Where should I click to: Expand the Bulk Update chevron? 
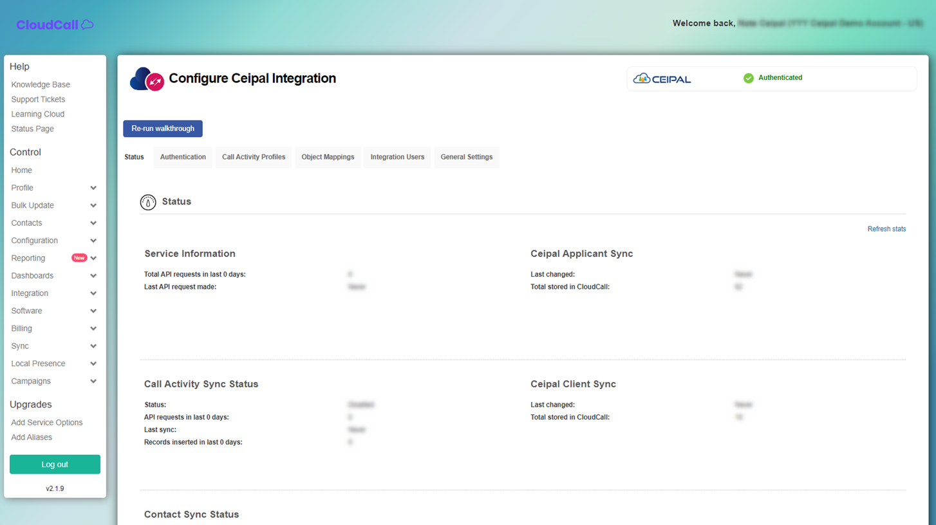click(x=93, y=205)
